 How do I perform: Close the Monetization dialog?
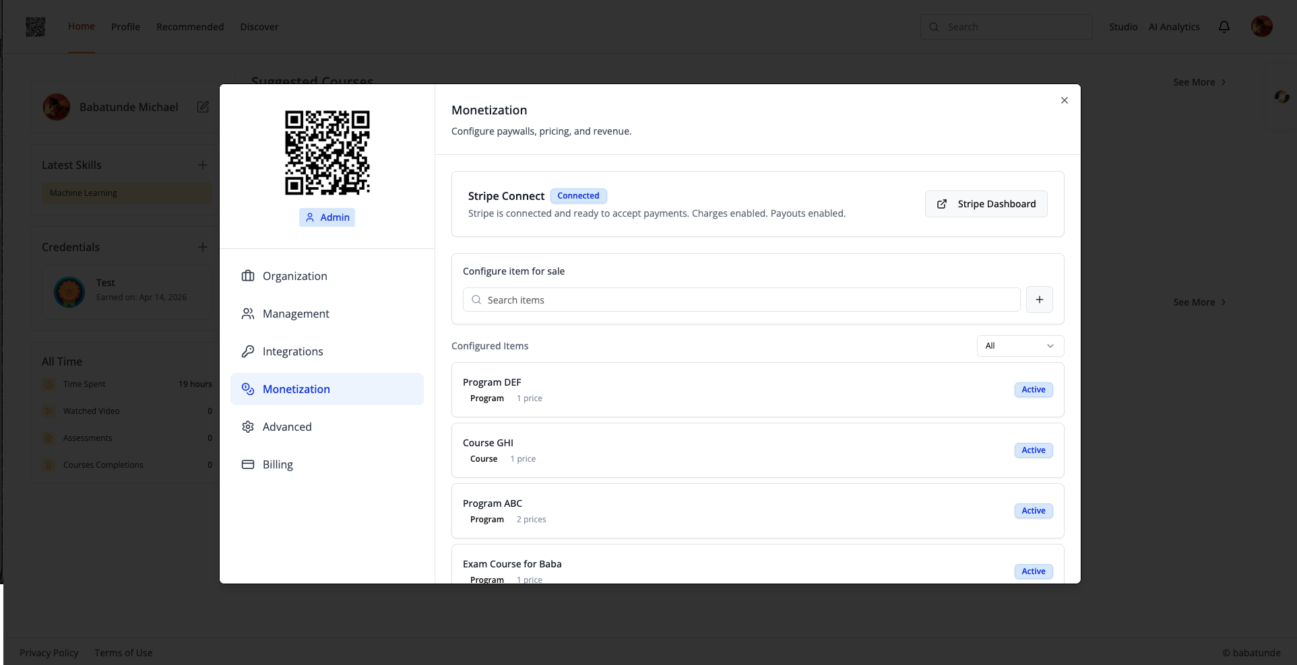(1065, 100)
